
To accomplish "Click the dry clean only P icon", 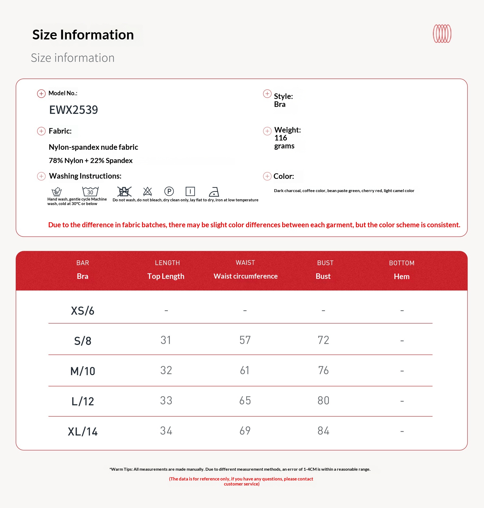I will pos(169,191).
